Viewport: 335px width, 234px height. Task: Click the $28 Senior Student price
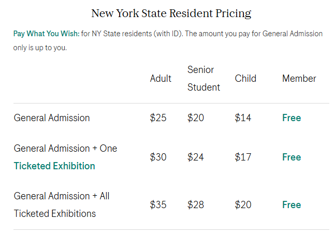(x=195, y=204)
